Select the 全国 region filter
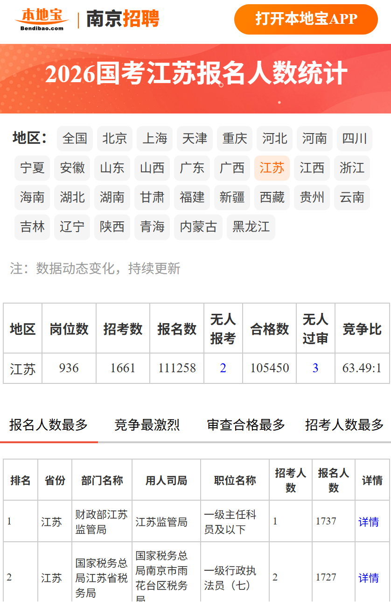Screen dimensions: 391x609 coord(75,139)
